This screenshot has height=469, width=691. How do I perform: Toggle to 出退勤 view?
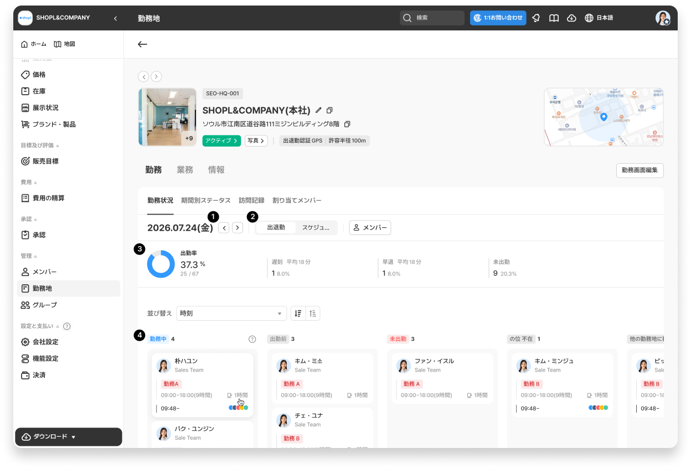[x=276, y=227]
